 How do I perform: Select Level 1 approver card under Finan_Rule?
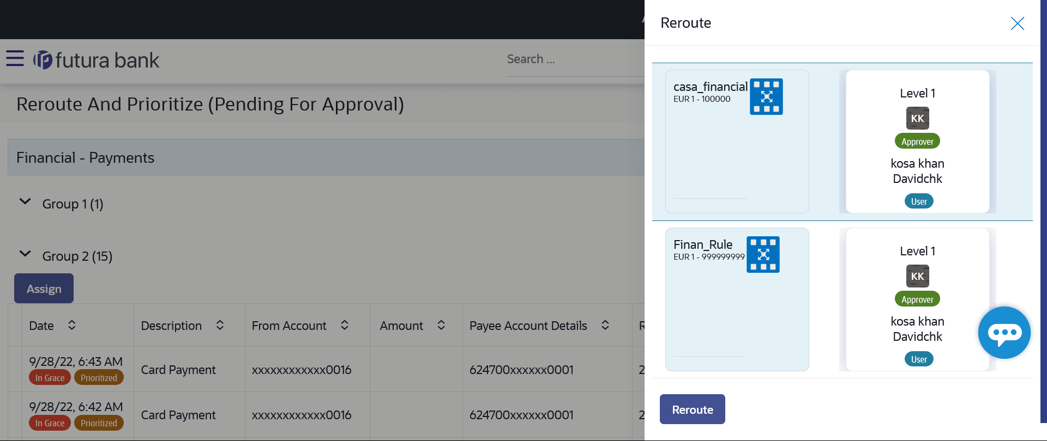[917, 299]
